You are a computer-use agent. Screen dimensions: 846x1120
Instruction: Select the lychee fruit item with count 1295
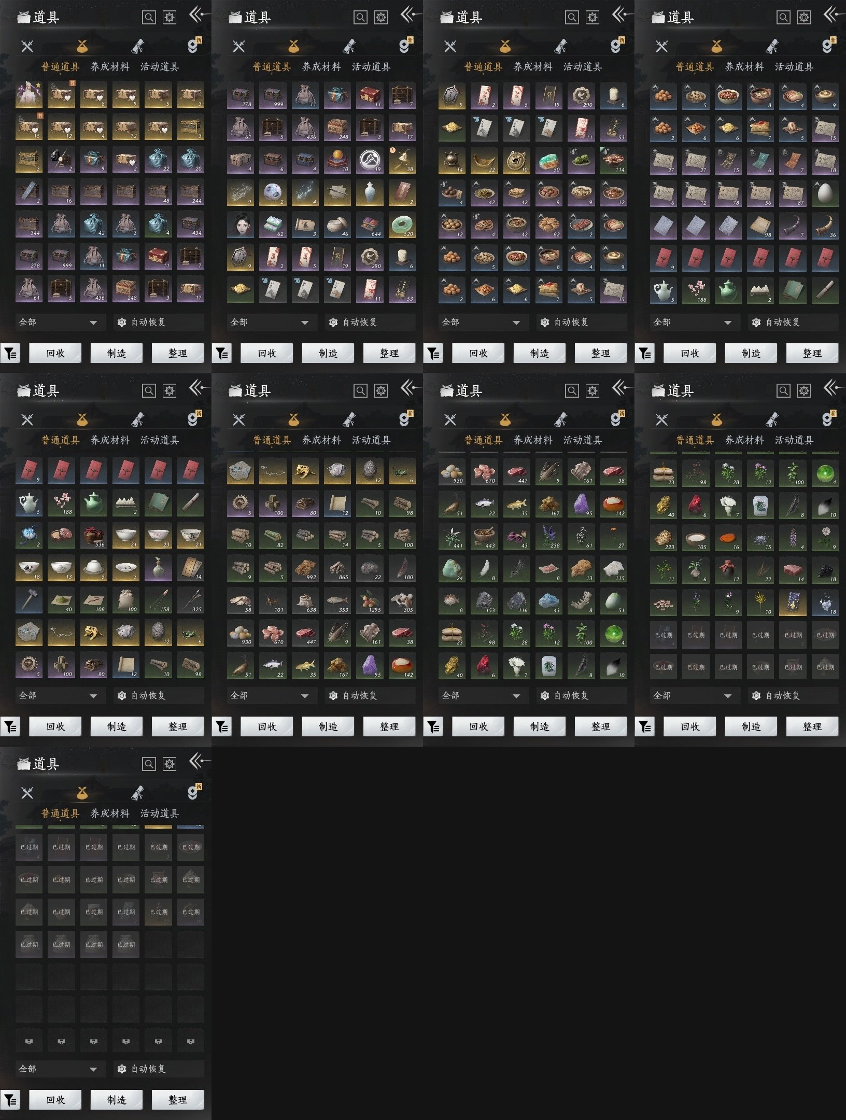tap(370, 600)
